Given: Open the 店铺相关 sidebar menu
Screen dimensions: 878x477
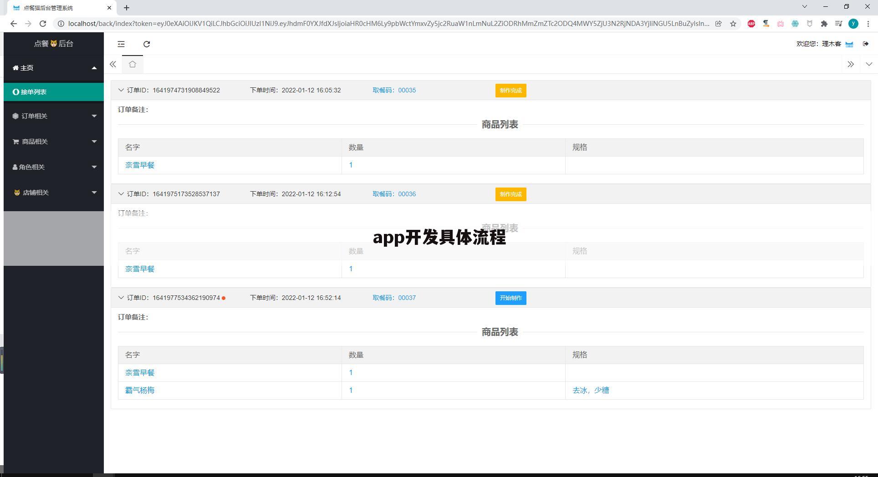Looking at the screenshot, I should [54, 192].
